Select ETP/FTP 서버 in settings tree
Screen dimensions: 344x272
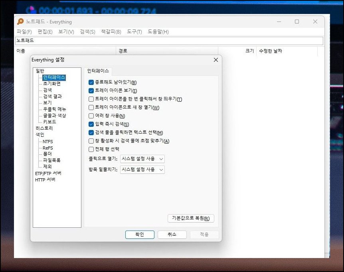tap(48, 173)
